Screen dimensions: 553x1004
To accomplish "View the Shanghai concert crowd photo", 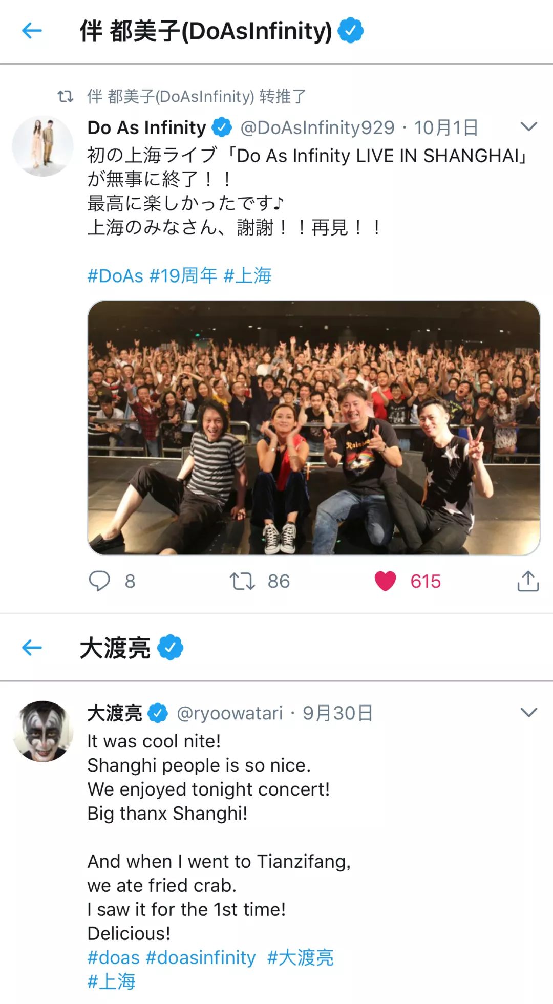I will 314,428.
